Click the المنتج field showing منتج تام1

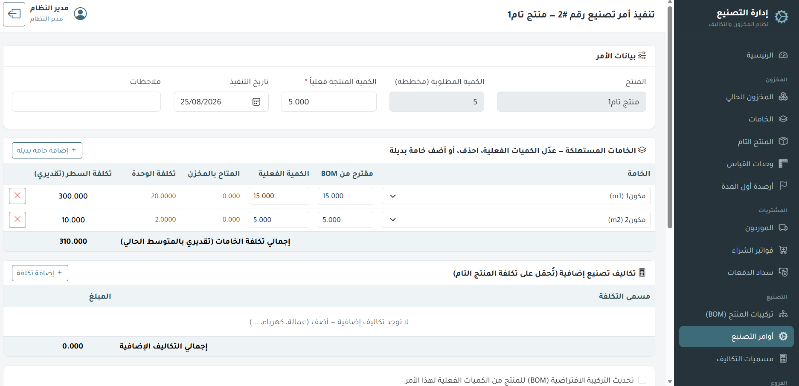pos(572,102)
